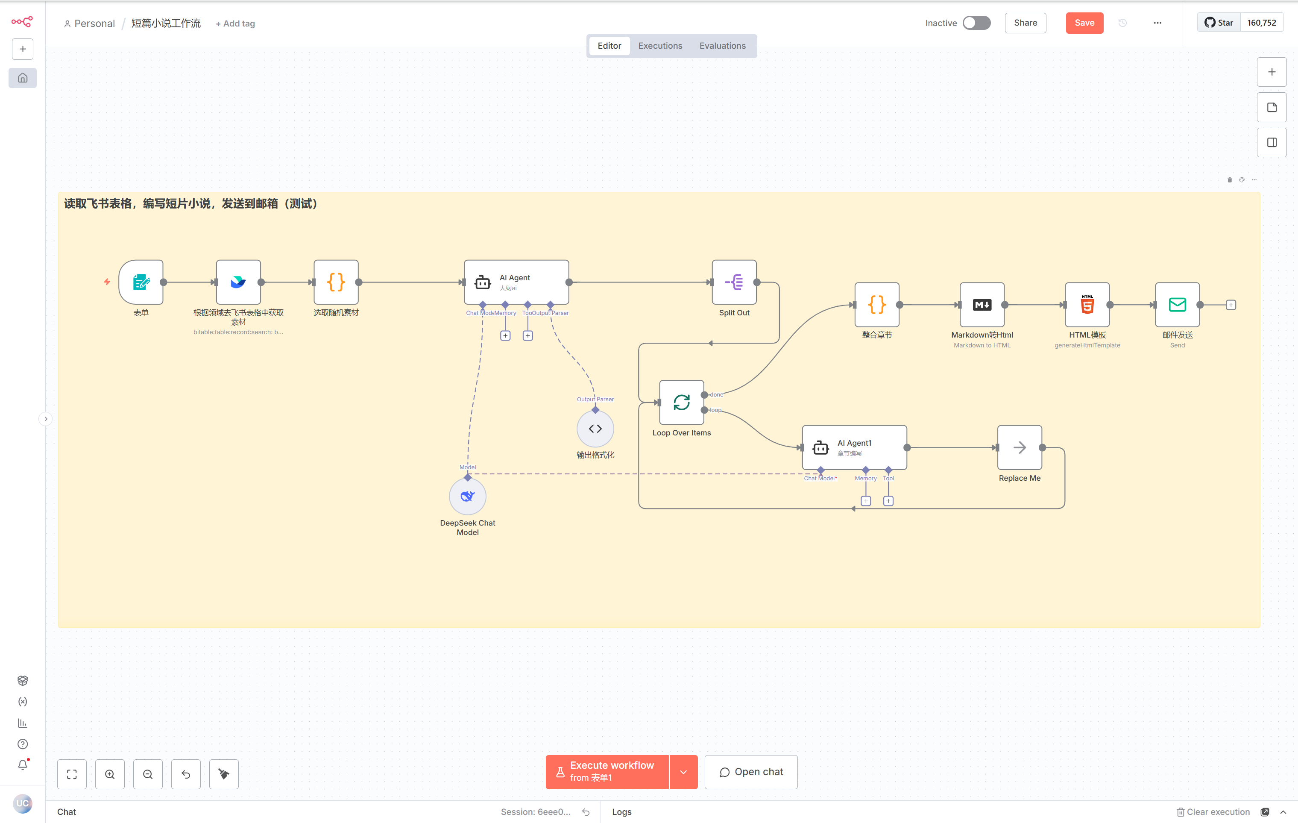Select the DeepSeek Chat Model node

tap(467, 496)
